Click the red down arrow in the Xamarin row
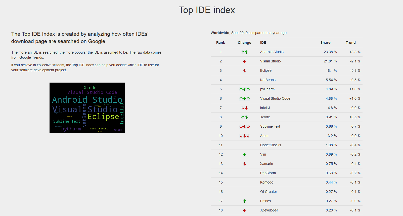Viewport: 403px width, 216px height. [245, 164]
